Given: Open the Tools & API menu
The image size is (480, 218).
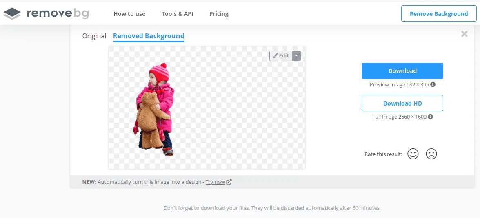Looking at the screenshot, I should [177, 14].
